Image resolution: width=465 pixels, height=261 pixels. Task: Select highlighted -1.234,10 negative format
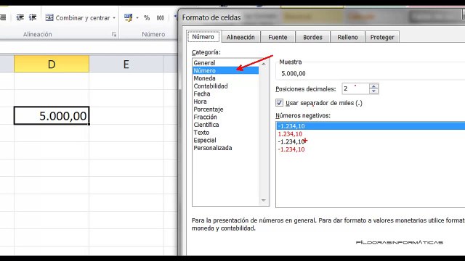371,126
